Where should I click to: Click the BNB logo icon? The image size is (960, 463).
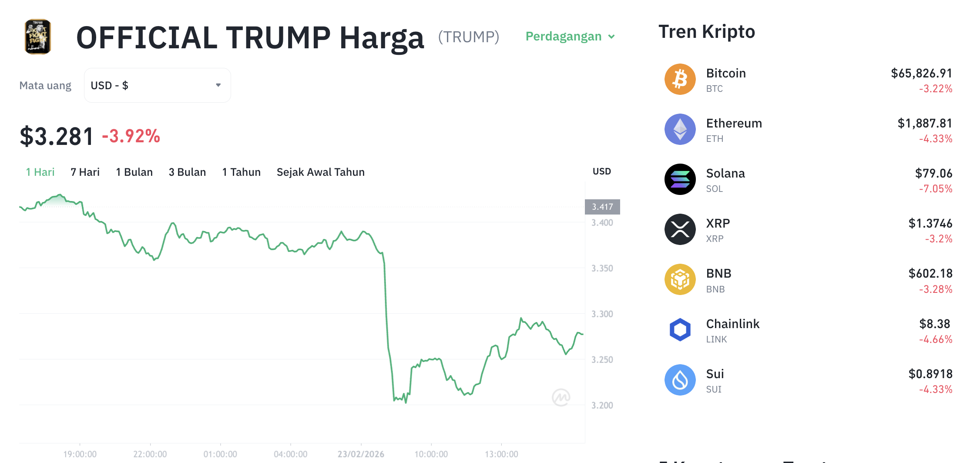click(680, 280)
